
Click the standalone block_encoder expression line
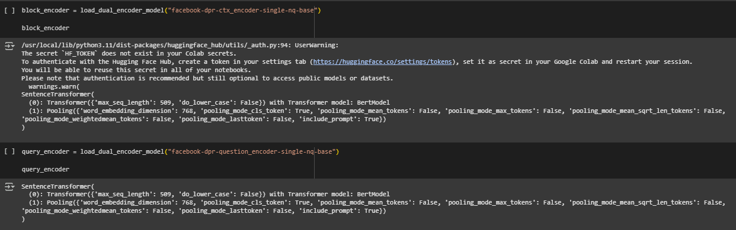click(45, 28)
